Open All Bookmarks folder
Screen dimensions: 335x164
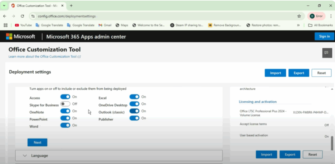click(x=320, y=25)
